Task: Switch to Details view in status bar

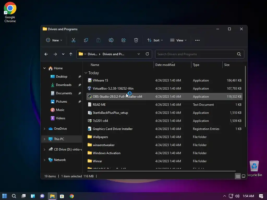Action: click(x=238, y=176)
